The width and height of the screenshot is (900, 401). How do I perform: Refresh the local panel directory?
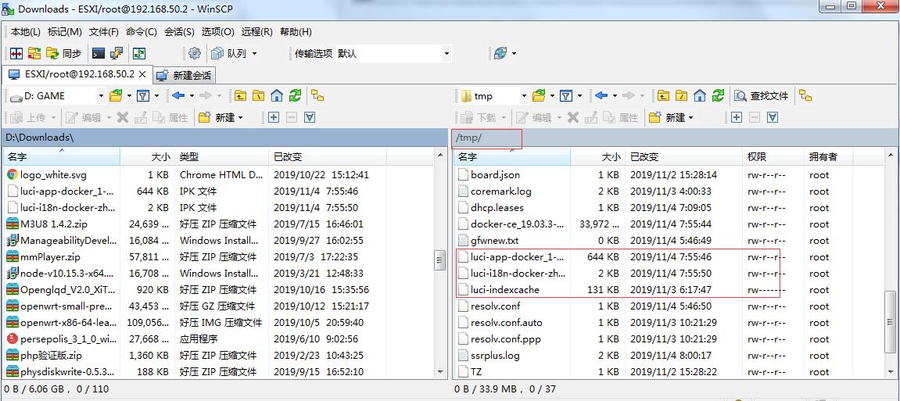pos(295,96)
